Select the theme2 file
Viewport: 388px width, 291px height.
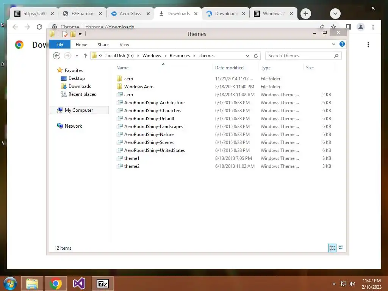131,166
